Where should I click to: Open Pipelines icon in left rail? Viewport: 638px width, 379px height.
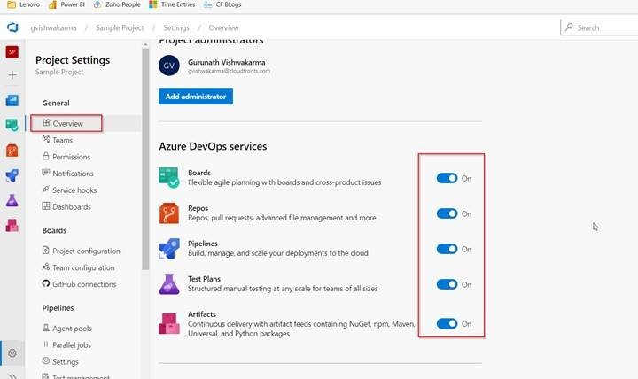(12, 175)
